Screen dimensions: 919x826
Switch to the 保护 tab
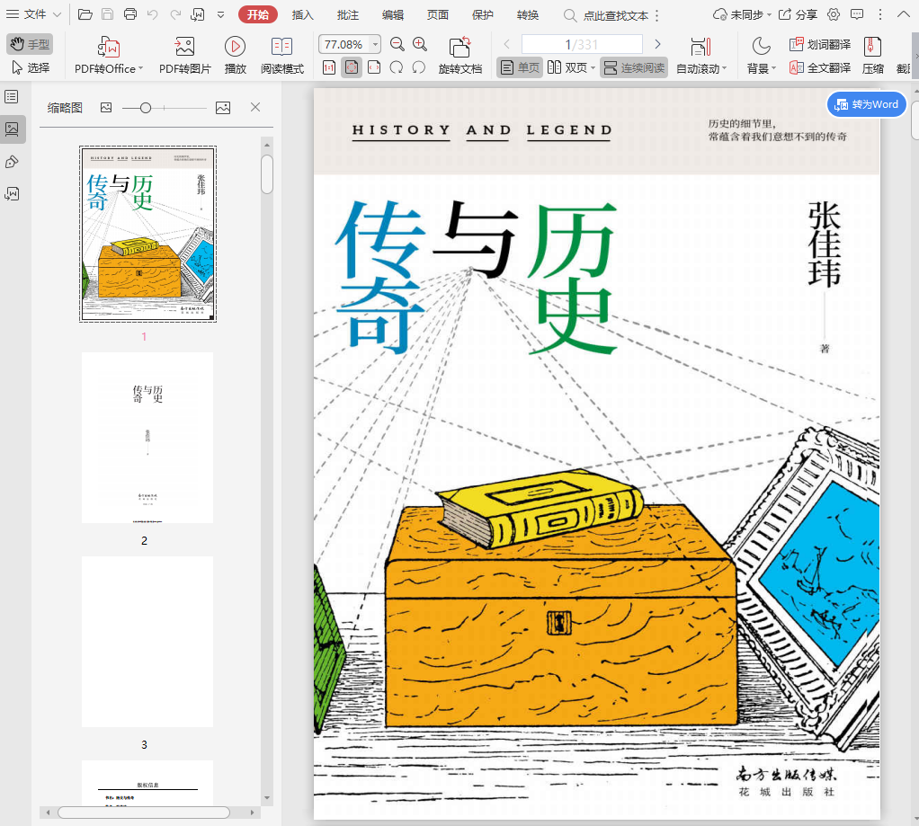pos(483,15)
